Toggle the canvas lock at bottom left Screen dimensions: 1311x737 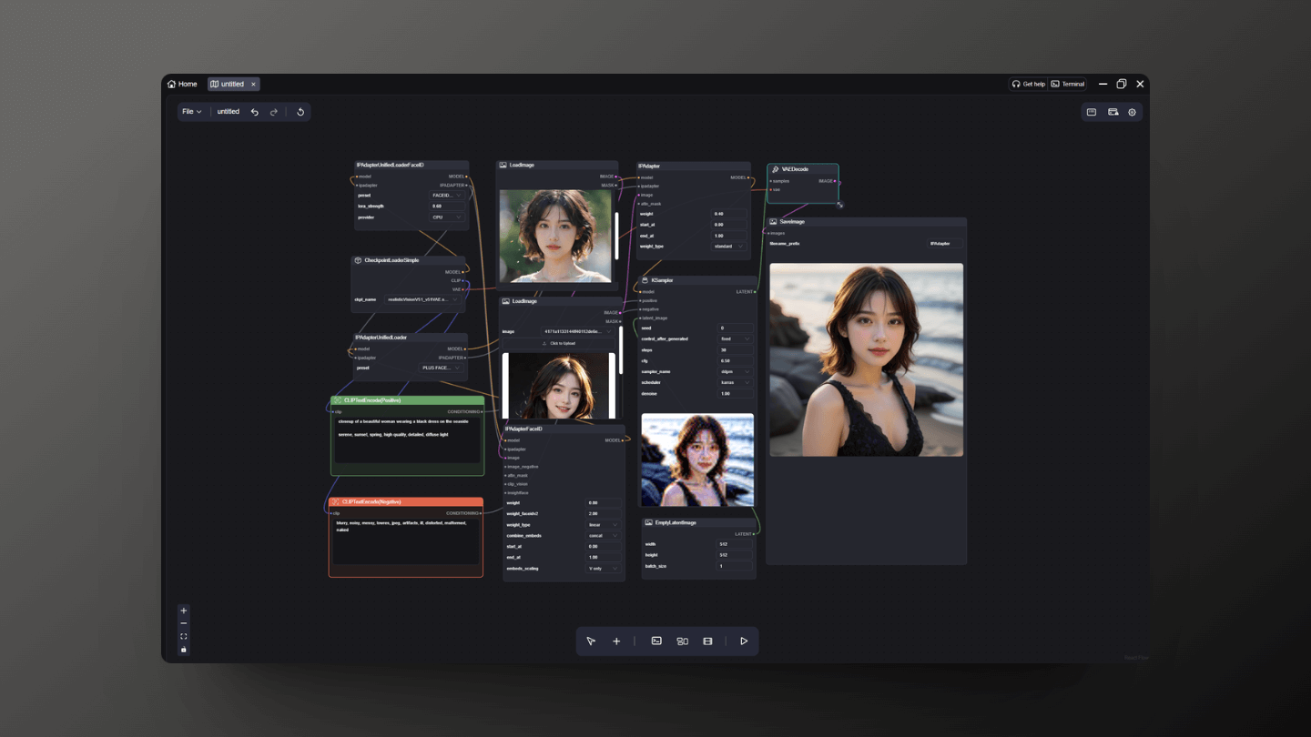(183, 649)
